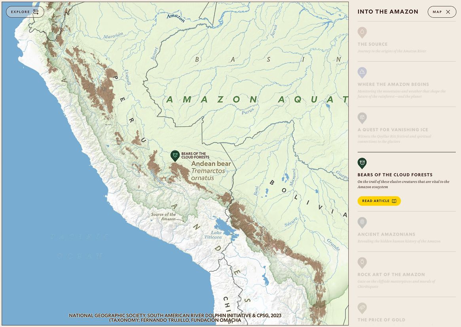Screen dimensions: 461x327
Task: Open The Price of Gold story title
Action: click(381, 320)
